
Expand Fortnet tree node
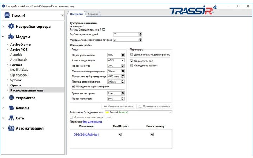(7, 65)
